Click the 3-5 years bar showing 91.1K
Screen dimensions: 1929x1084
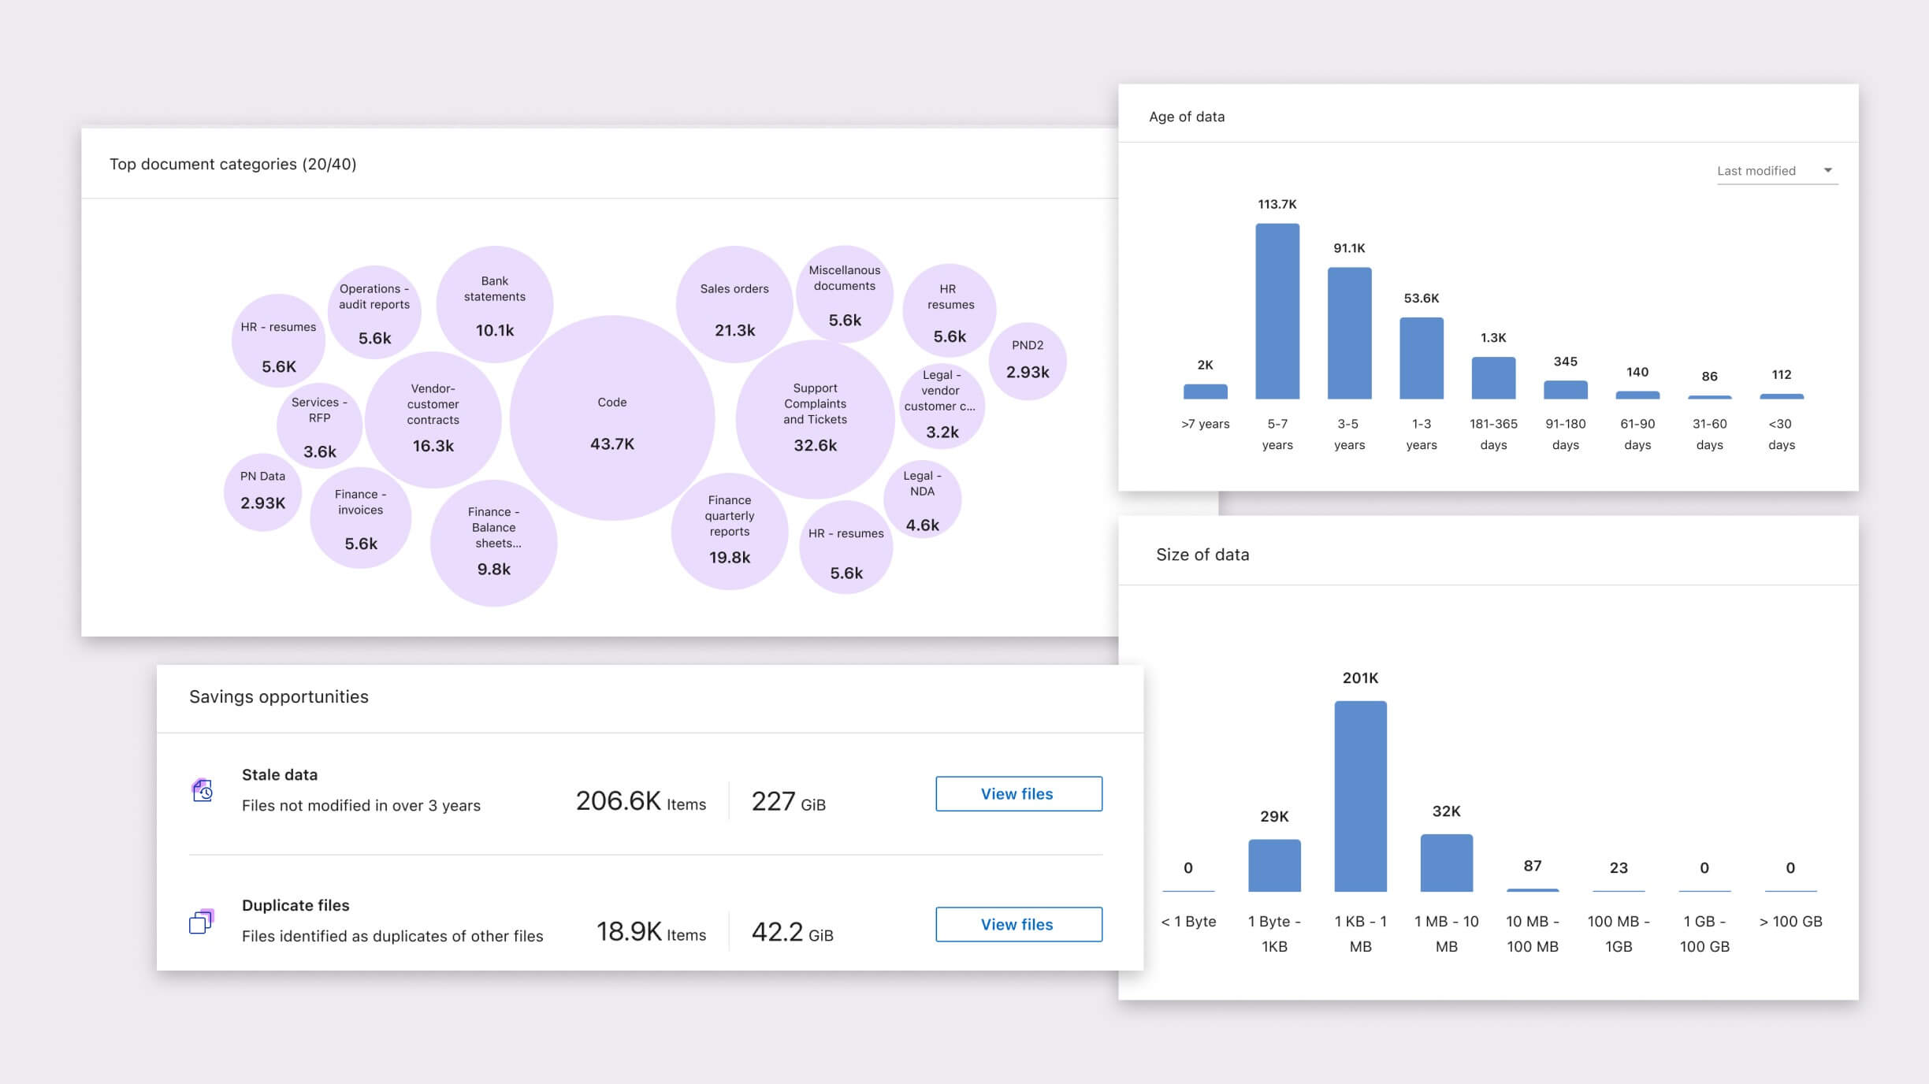pos(1349,333)
